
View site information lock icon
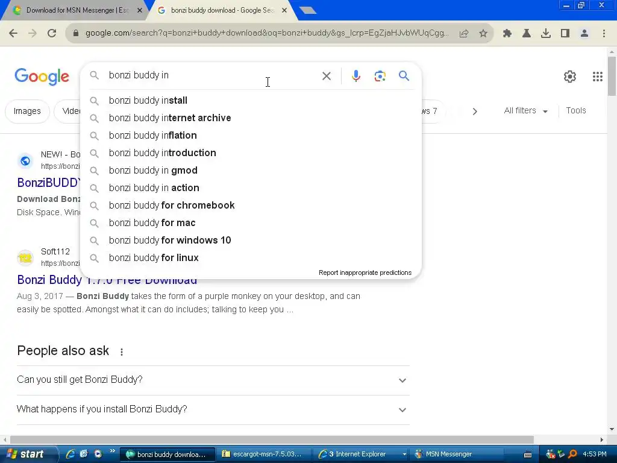[76, 34]
